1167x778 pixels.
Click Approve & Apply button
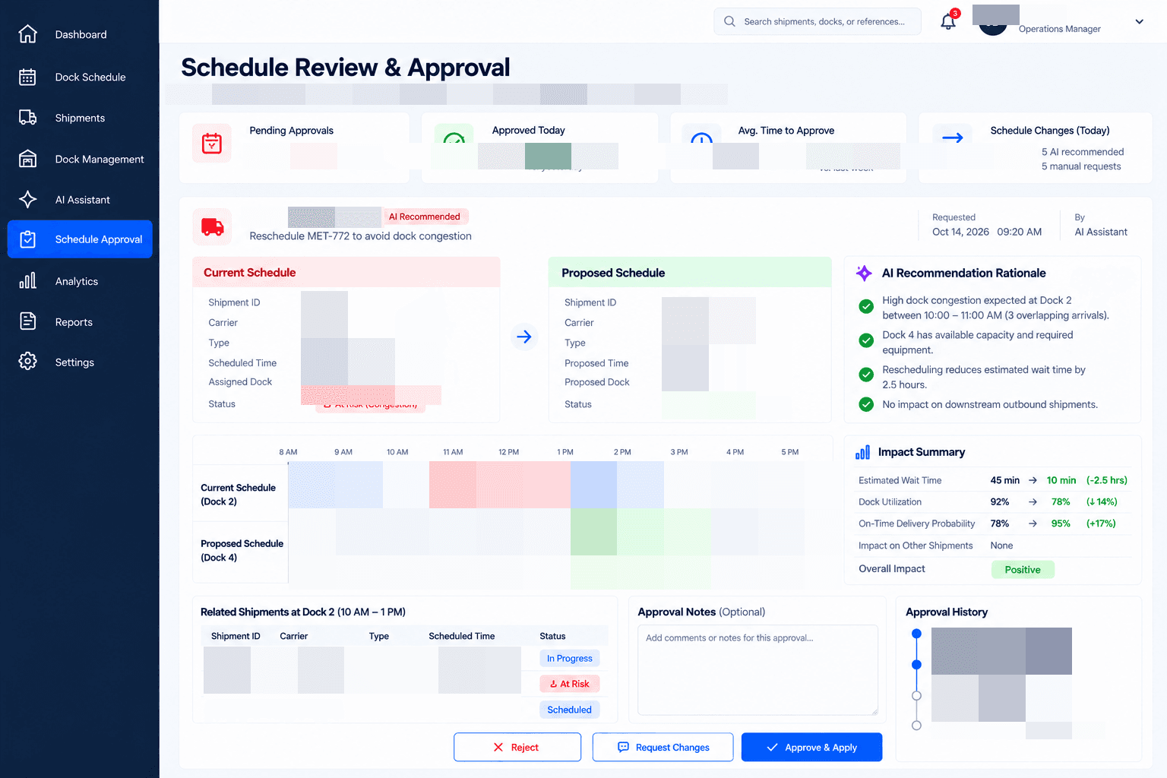(x=811, y=747)
